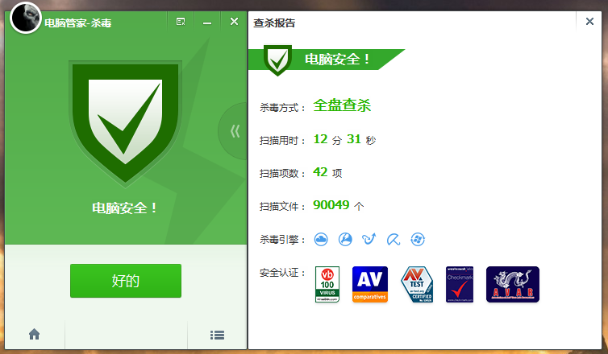The height and width of the screenshot is (354, 608).
Task: Open the list menu icon
Action: 217,335
